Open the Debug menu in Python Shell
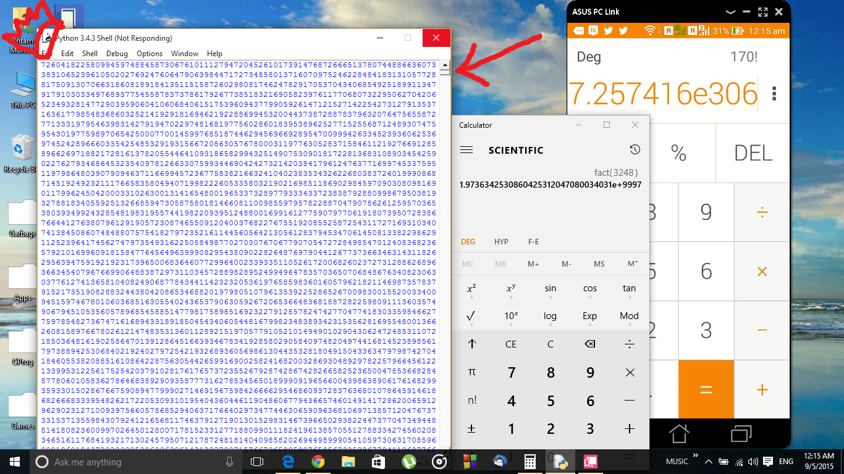The image size is (844, 474). [117, 53]
